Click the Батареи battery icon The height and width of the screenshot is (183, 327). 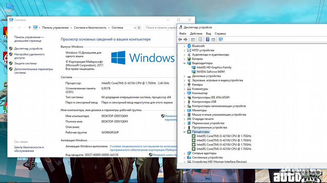point(189,59)
